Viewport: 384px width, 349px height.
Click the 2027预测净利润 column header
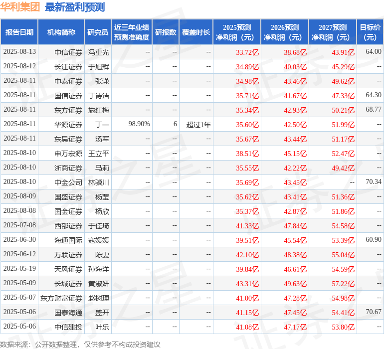click(x=332, y=32)
